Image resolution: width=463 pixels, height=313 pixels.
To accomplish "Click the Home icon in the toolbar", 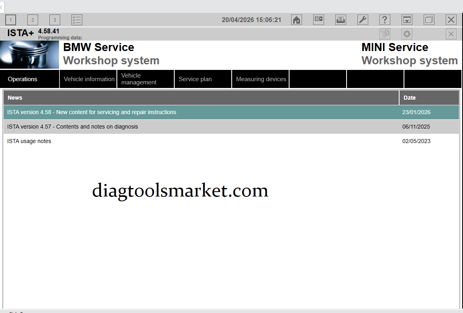I will (x=296, y=20).
